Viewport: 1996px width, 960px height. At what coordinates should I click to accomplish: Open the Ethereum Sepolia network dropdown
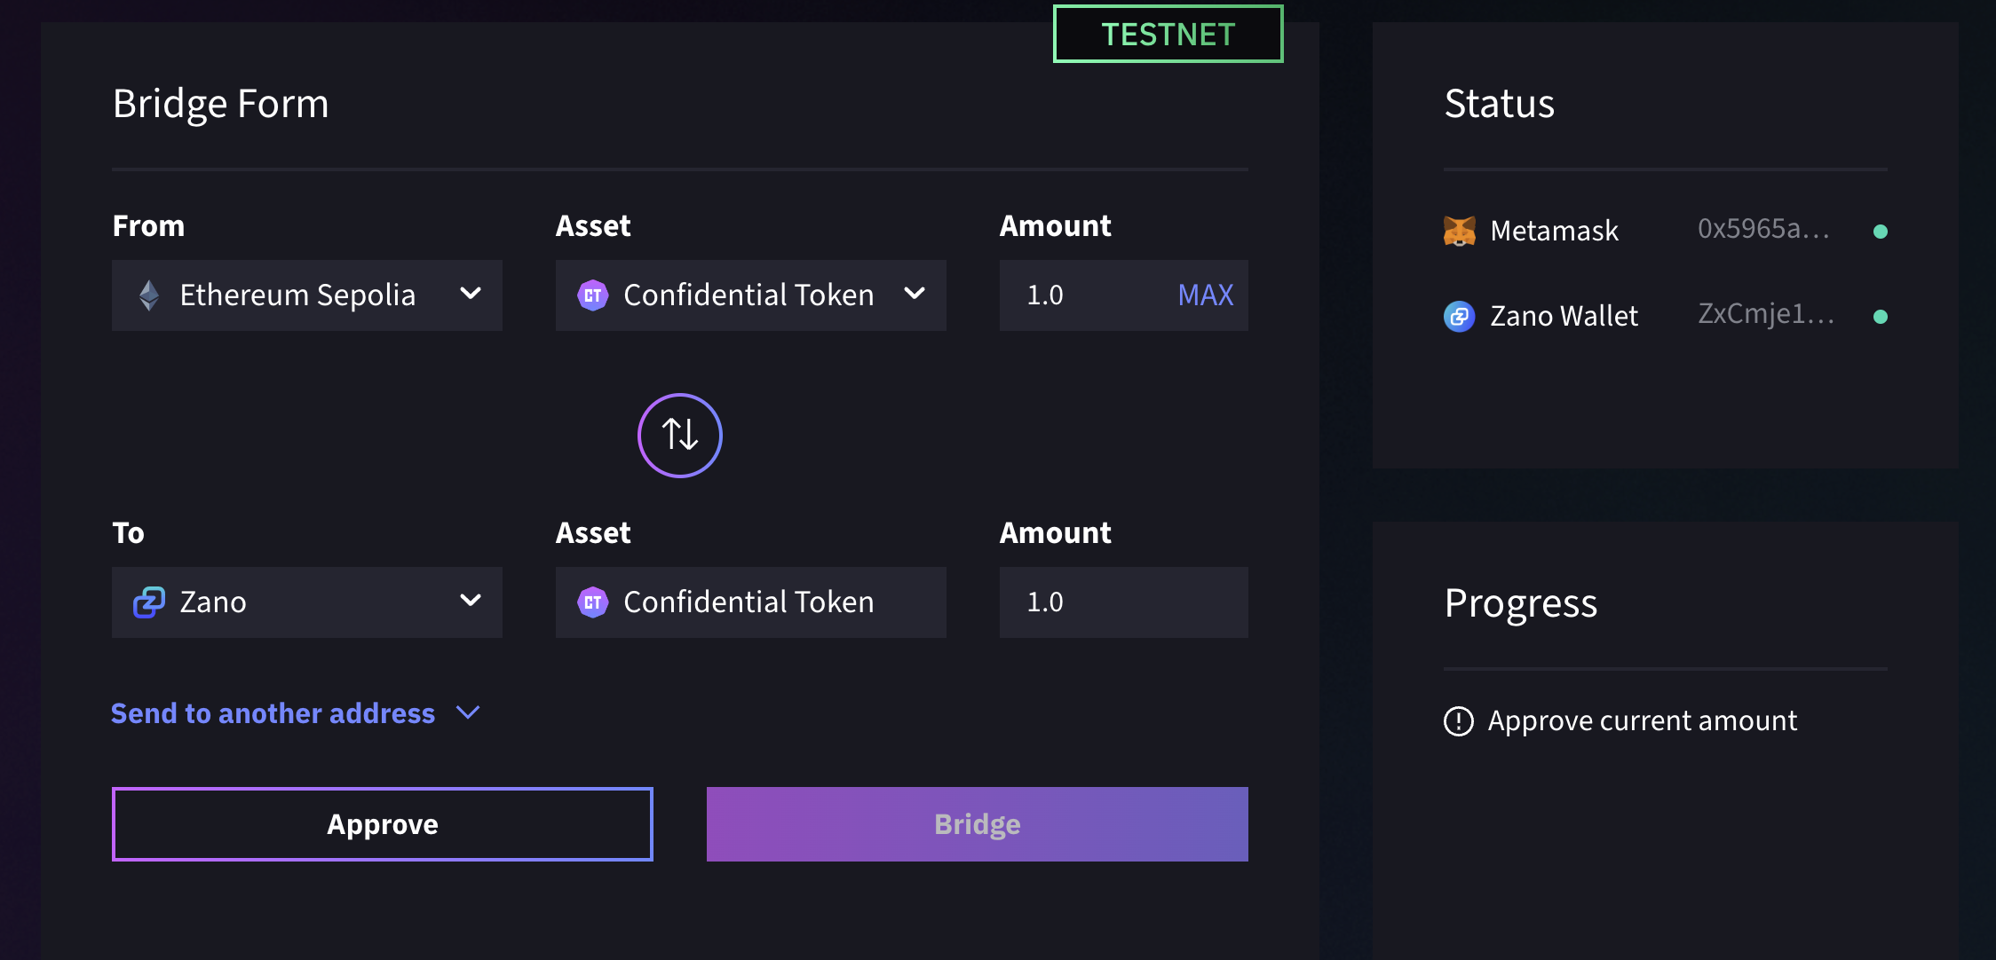tap(306, 295)
